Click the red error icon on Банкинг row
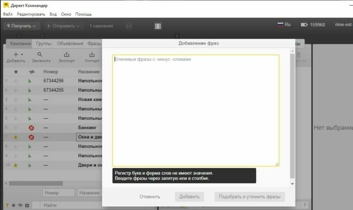 [31, 128]
